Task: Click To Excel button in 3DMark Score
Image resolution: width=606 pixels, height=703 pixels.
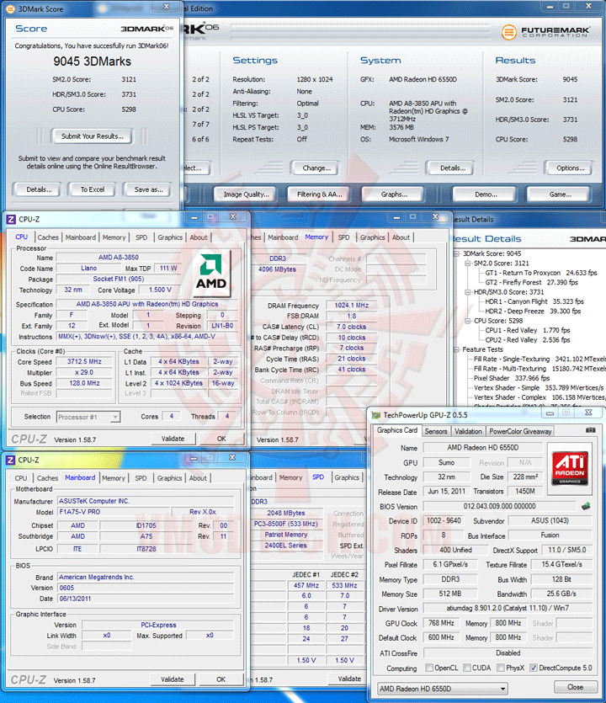Action: pos(93,189)
